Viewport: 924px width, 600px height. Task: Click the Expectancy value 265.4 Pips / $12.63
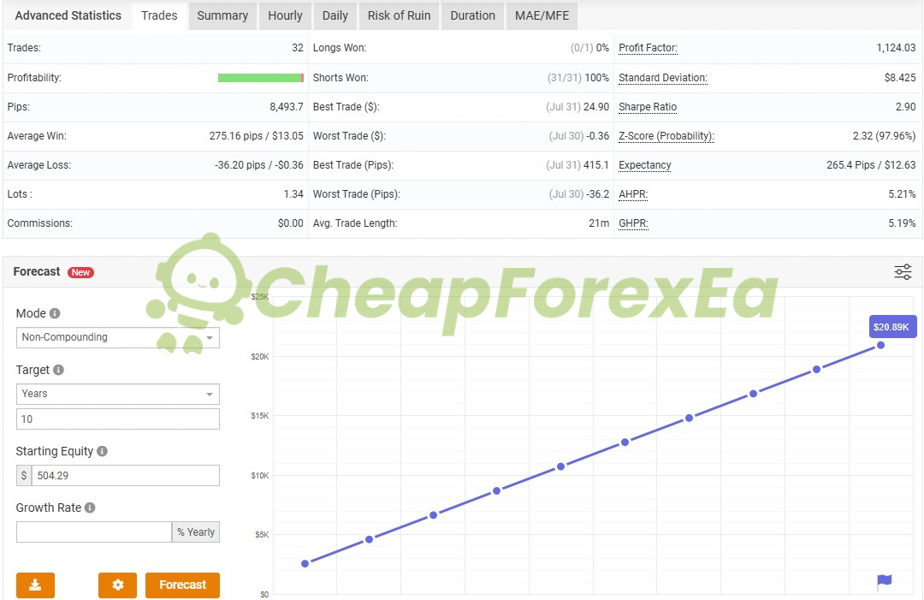871,165
